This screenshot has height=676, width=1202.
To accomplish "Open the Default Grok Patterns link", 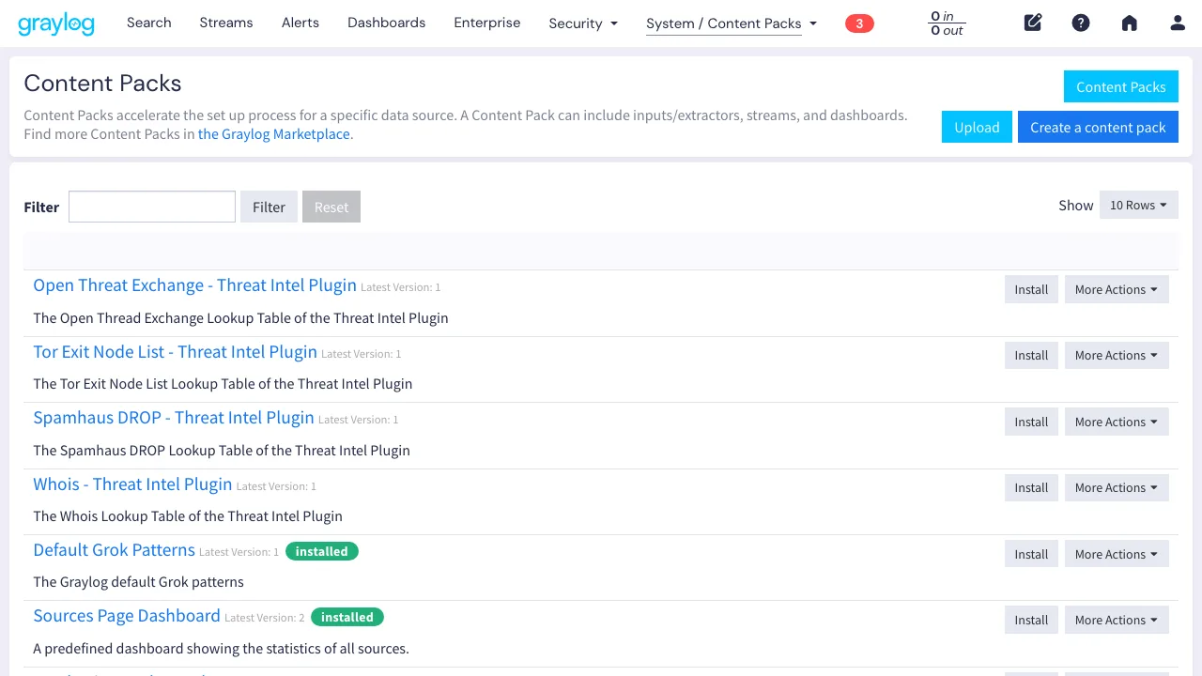I will point(115,550).
